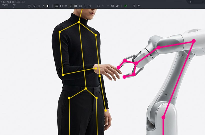Select the pink upper gripper fingertip keypoint
This screenshot has width=205, height=135.
click(118, 67)
